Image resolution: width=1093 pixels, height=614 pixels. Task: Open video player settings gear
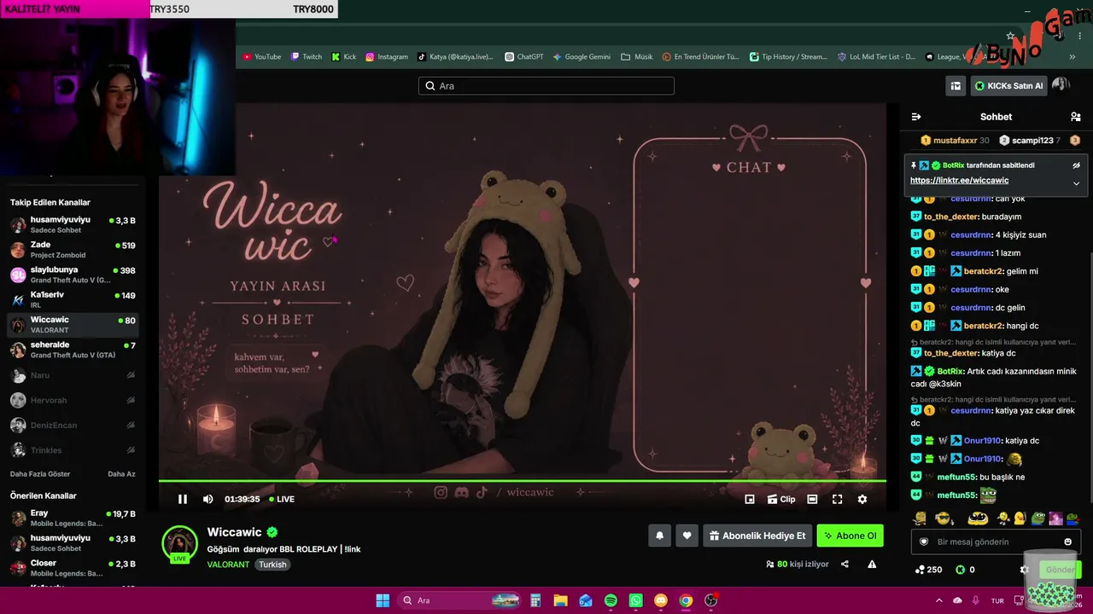(862, 499)
